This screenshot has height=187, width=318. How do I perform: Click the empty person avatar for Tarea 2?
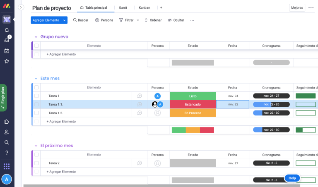(x=157, y=163)
